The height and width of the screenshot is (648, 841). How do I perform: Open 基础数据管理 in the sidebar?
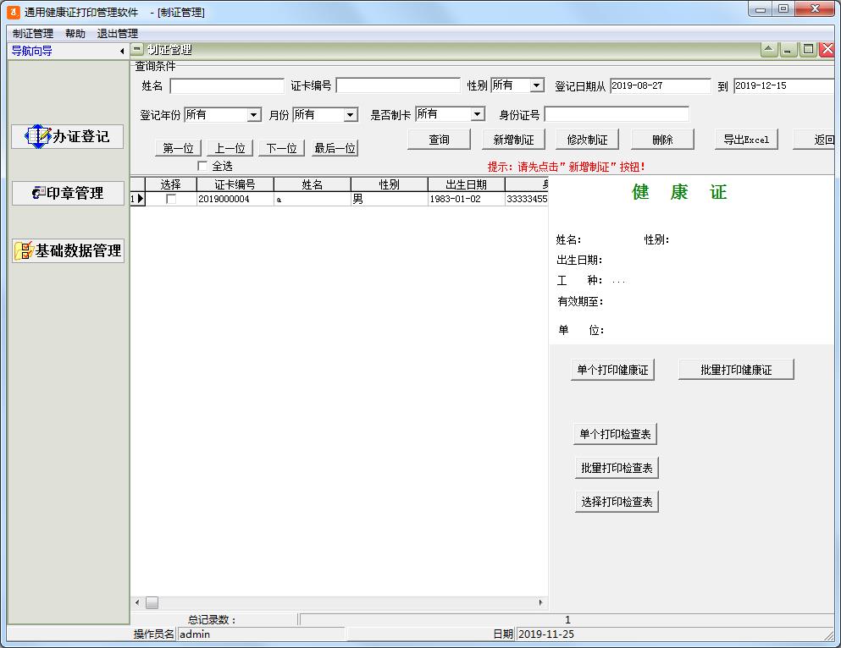pos(68,250)
